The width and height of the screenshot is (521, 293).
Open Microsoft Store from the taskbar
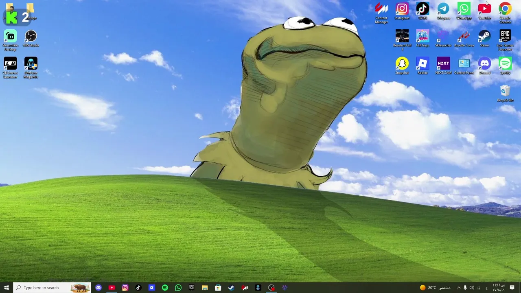pos(218,288)
